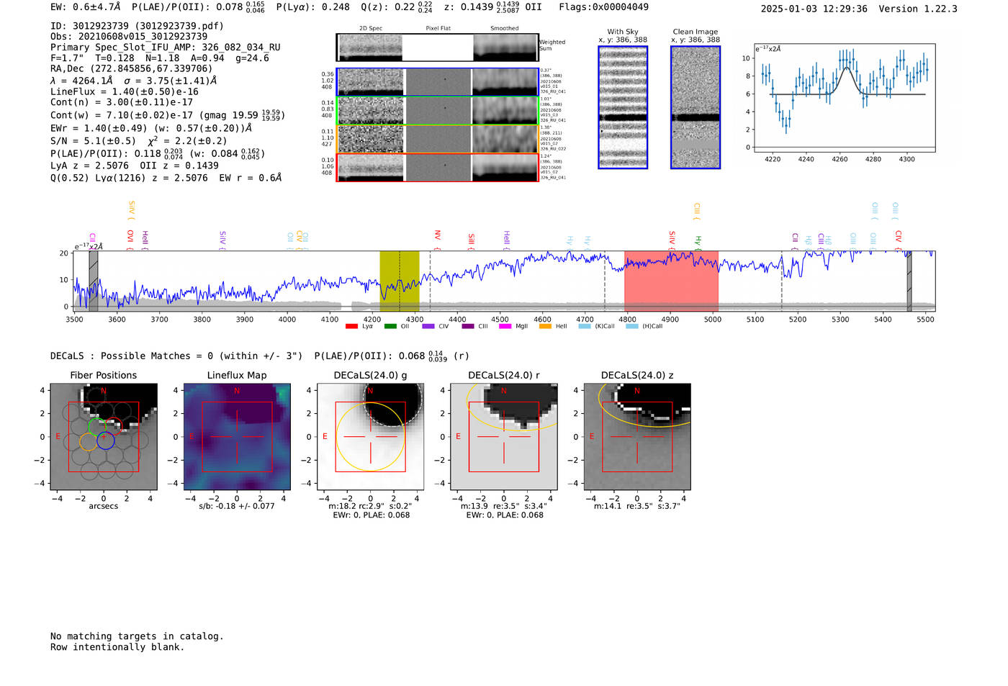This screenshot has width=1008, height=686.
Task: Click the 's/b: -0.18 +/- 0.077' caption
Action: click(x=237, y=506)
